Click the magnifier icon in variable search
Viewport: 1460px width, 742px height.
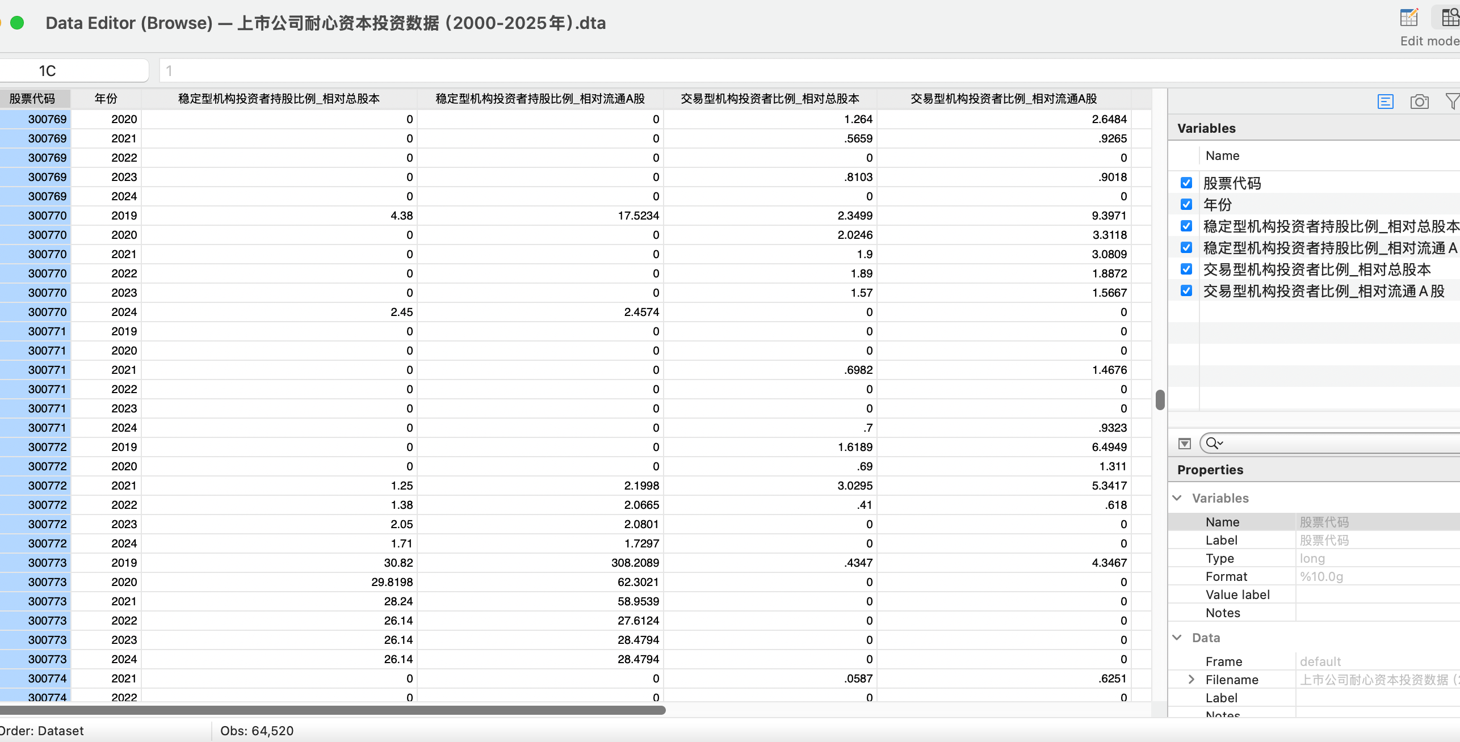click(1213, 443)
